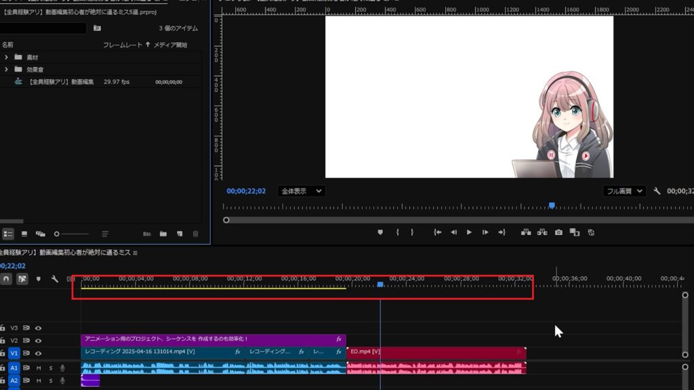The image size is (694, 390).
Task: Switch Project panel to freeform view
Action: (x=40, y=234)
